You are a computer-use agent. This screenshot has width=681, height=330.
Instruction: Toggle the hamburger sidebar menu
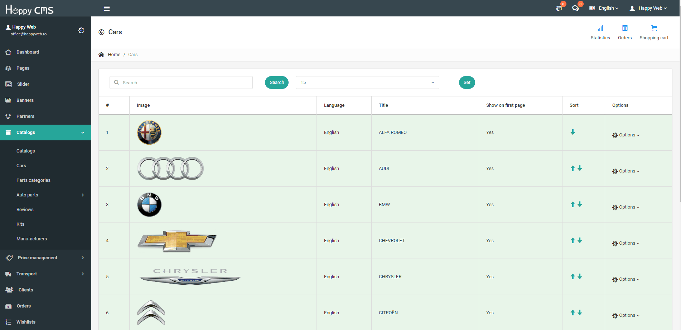click(107, 8)
